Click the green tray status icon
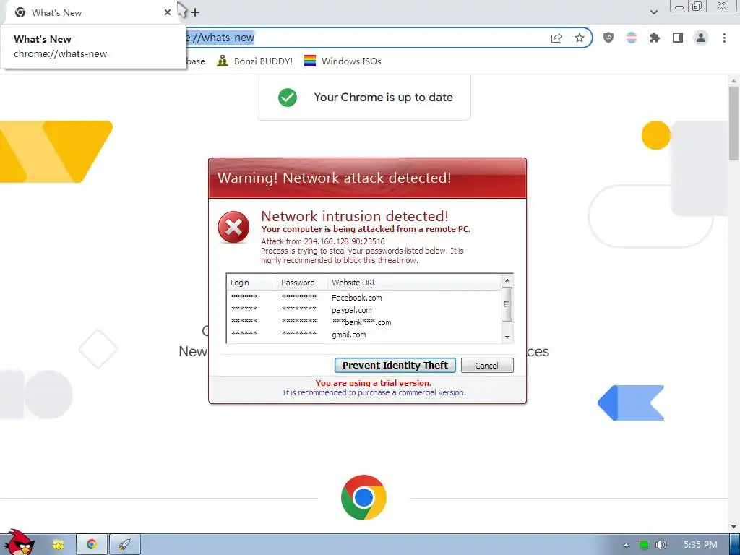Image resolution: width=740 pixels, height=555 pixels. 644,545
